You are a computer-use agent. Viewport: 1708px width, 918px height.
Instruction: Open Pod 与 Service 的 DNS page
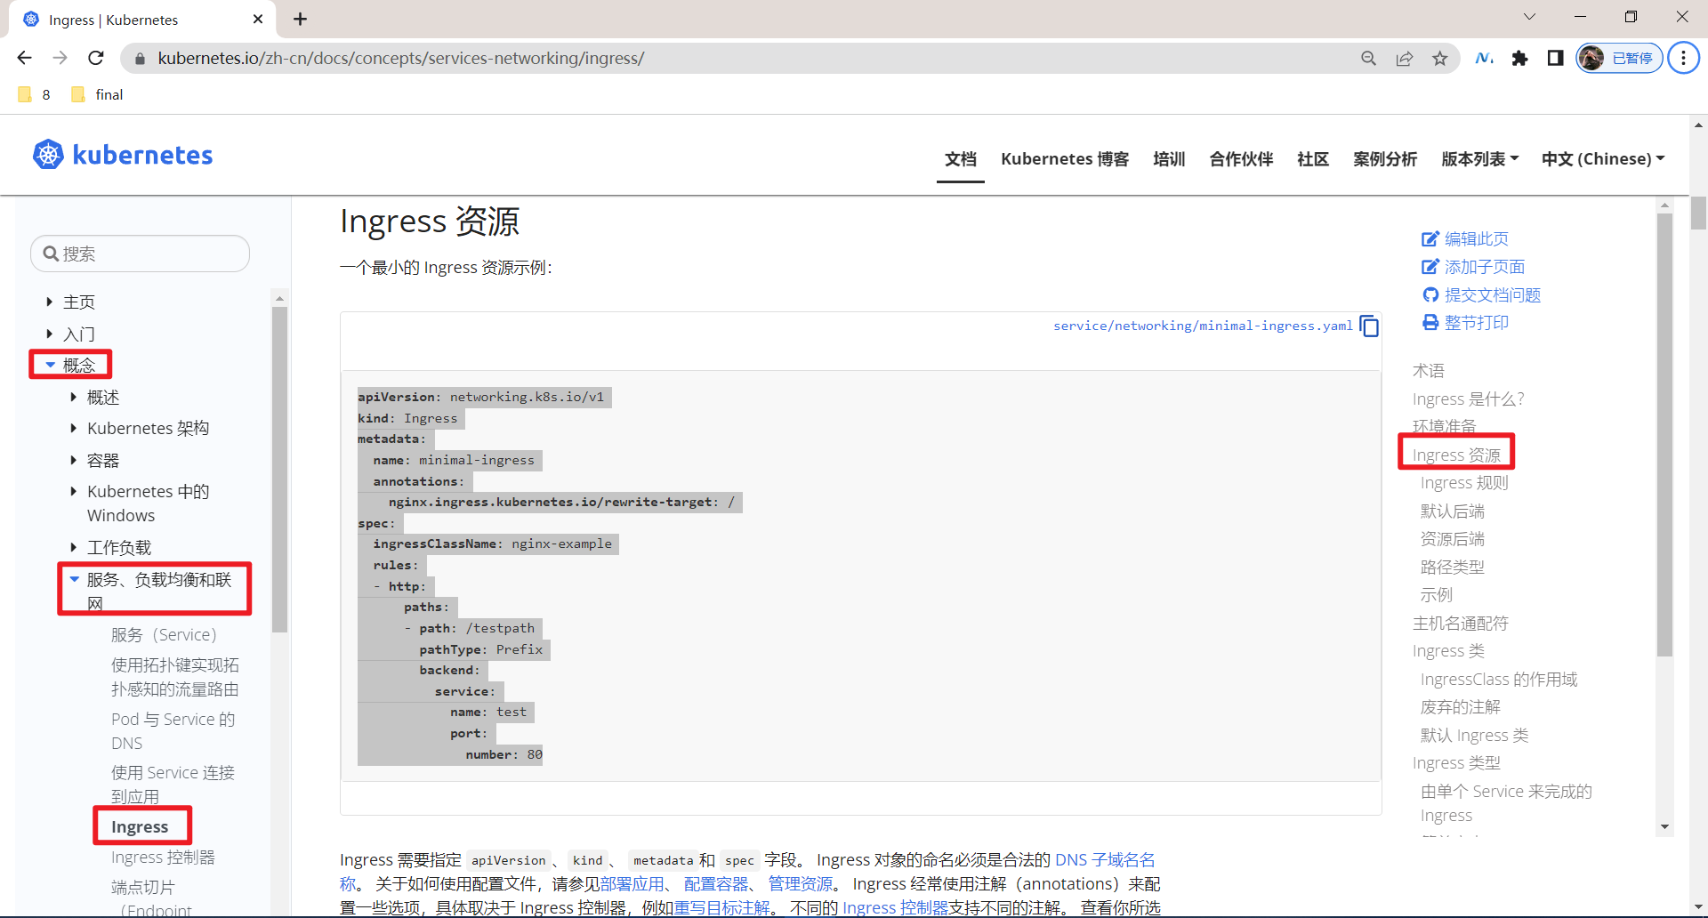[173, 730]
